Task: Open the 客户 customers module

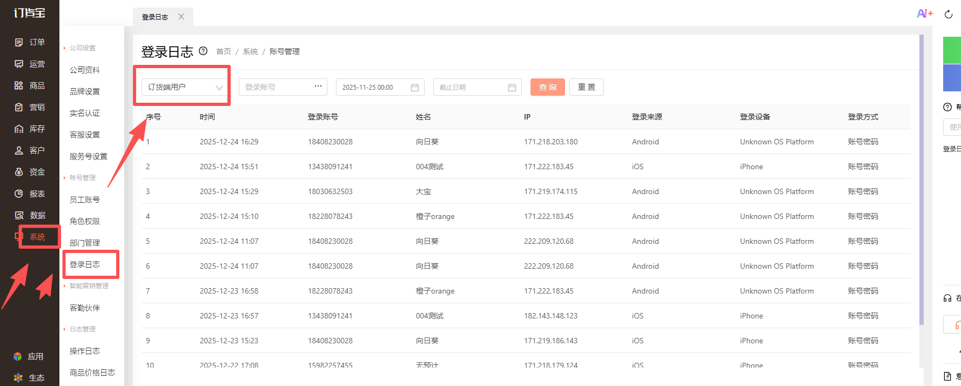Action: click(x=30, y=150)
